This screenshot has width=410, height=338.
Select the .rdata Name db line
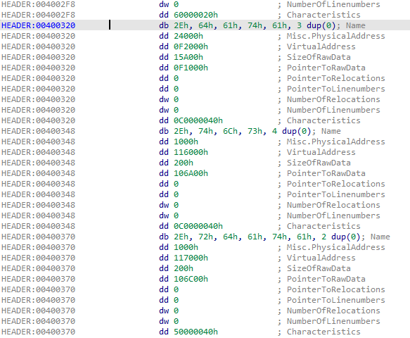click(205, 237)
